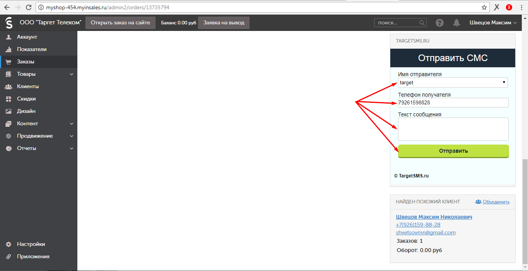This screenshot has height=271, width=528.
Task: Click the InSales logo in top-left corner
Action: pyautogui.click(x=9, y=23)
